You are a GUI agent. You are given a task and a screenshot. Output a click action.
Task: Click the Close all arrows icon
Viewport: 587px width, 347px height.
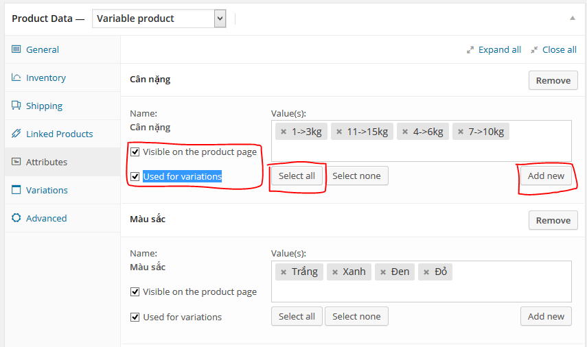[x=534, y=50]
